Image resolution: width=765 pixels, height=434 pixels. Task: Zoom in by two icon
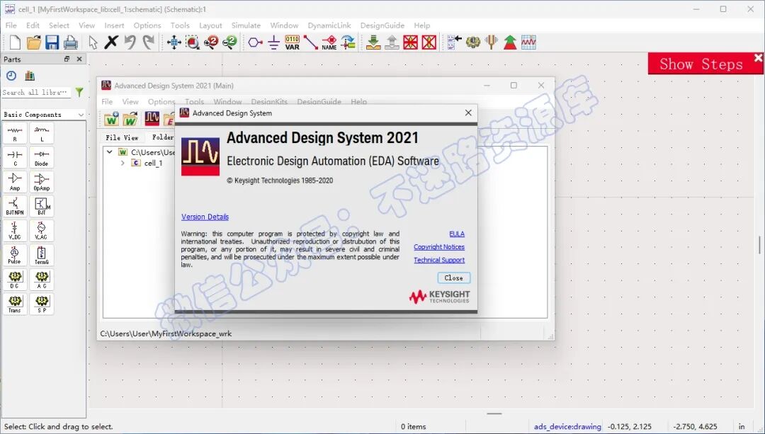pos(211,42)
